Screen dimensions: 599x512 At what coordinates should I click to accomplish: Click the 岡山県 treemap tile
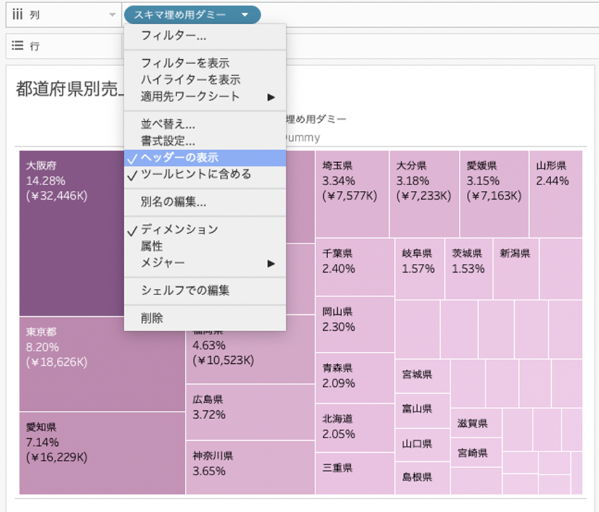355,324
